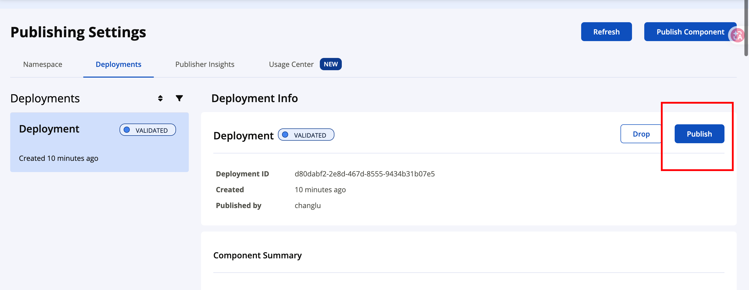Click the Component Summary heading
This screenshot has height=290, width=749.
(257, 256)
